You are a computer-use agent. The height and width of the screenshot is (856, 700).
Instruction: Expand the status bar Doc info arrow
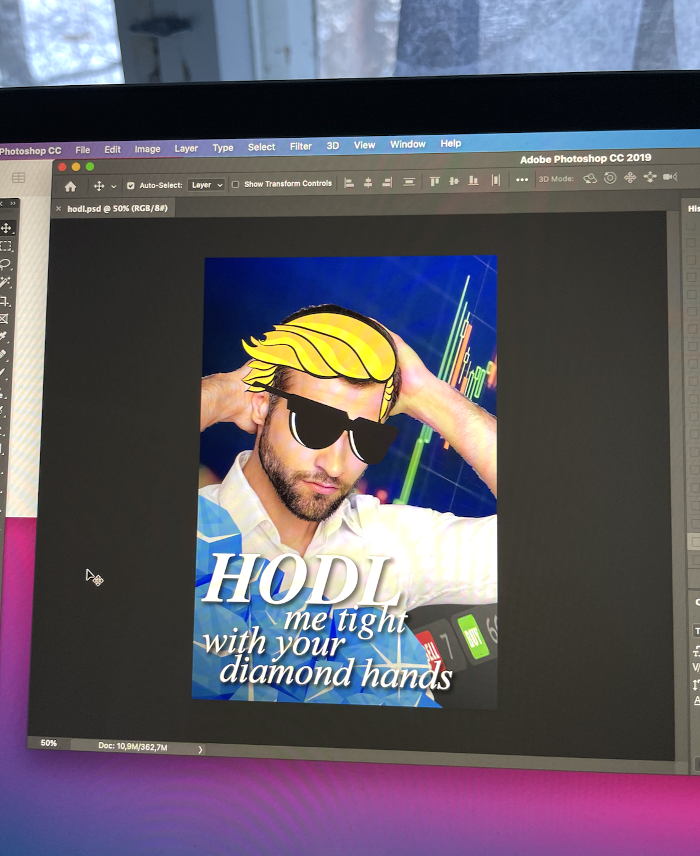200,750
